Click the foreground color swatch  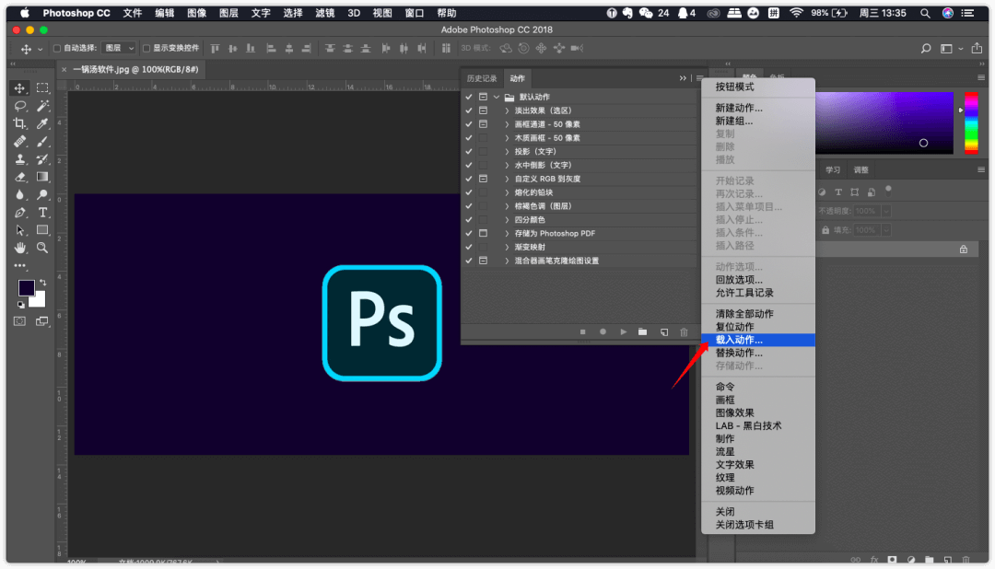point(26,288)
